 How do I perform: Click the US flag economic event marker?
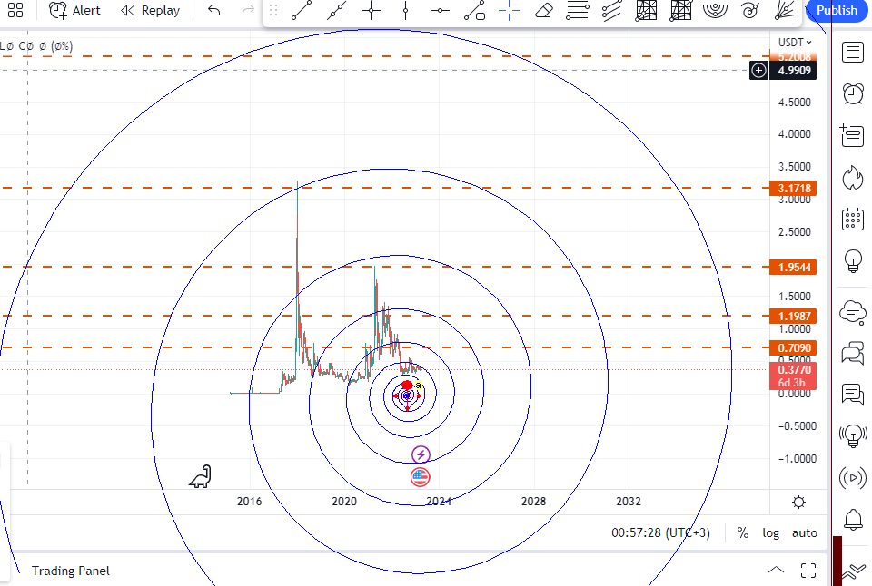point(420,476)
